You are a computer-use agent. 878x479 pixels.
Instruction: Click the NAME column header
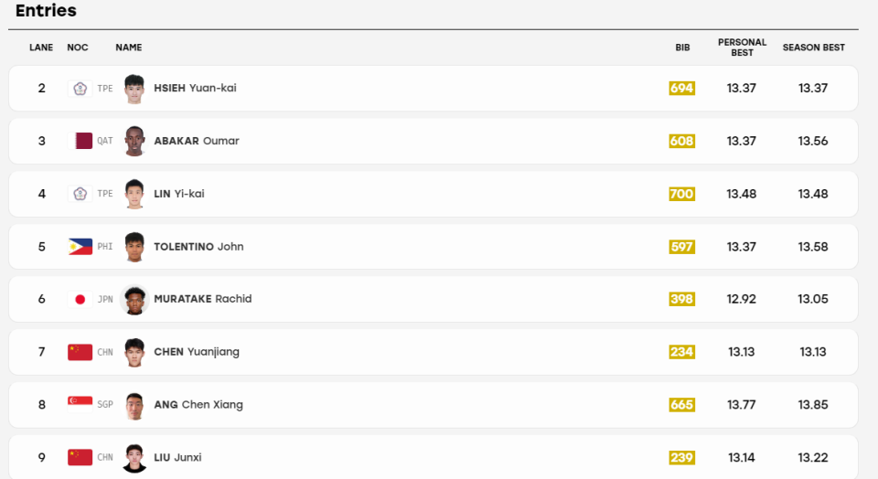(x=129, y=48)
